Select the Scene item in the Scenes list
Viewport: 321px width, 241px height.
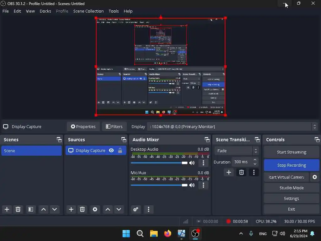(x=32, y=151)
